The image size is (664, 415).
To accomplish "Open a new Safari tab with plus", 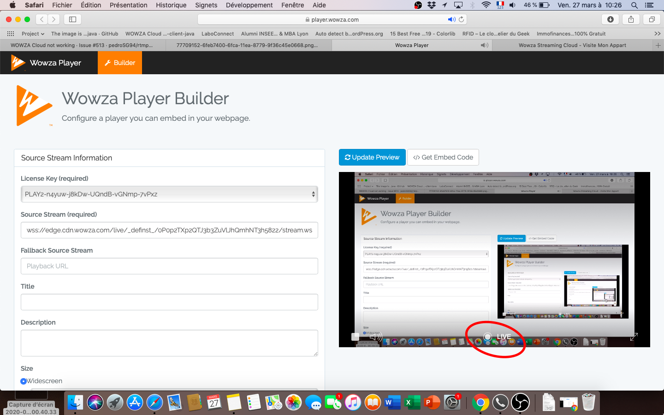I will pos(658,45).
